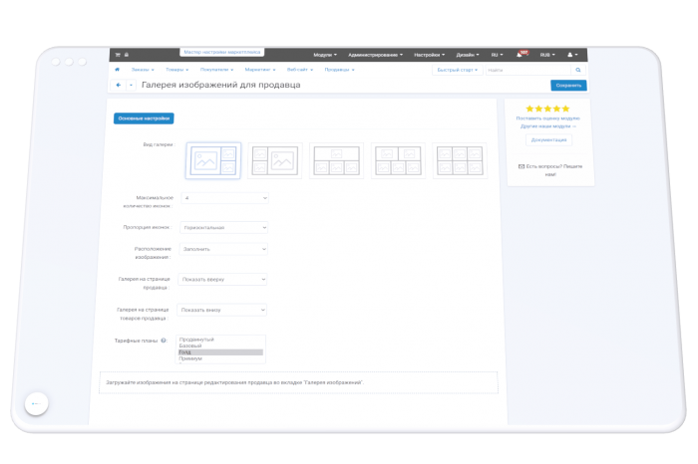Open the Быстрый старт dropdown
This screenshot has width=698, height=464.
click(457, 70)
